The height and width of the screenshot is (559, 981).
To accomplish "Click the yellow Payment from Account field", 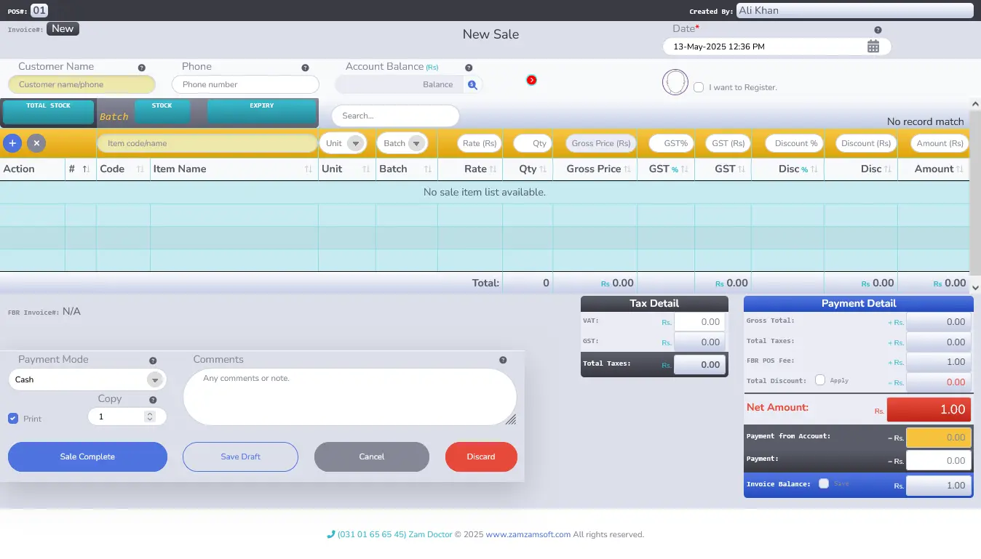I will [938, 438].
